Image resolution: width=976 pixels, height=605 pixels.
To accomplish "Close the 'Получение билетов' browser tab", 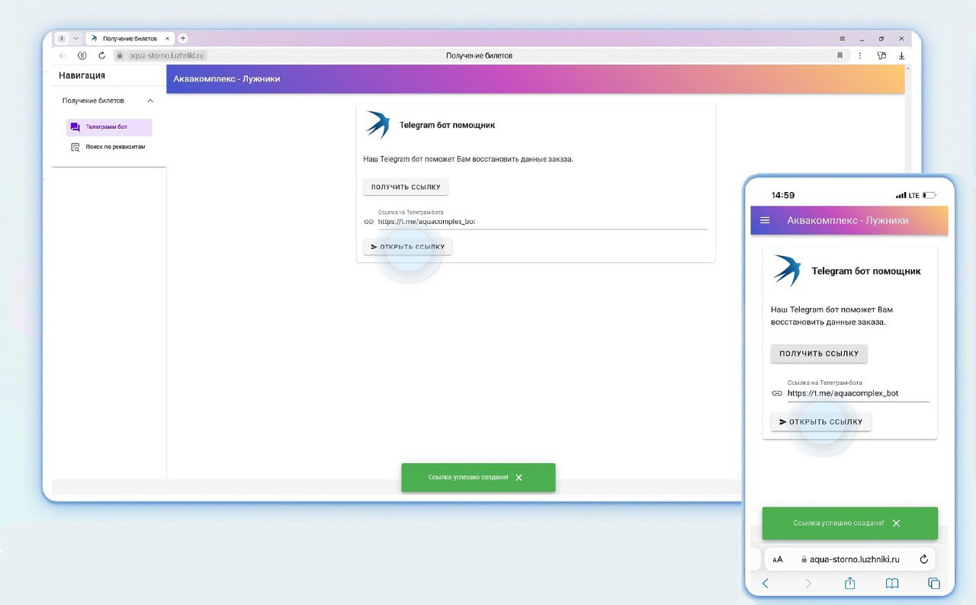I will [x=168, y=38].
